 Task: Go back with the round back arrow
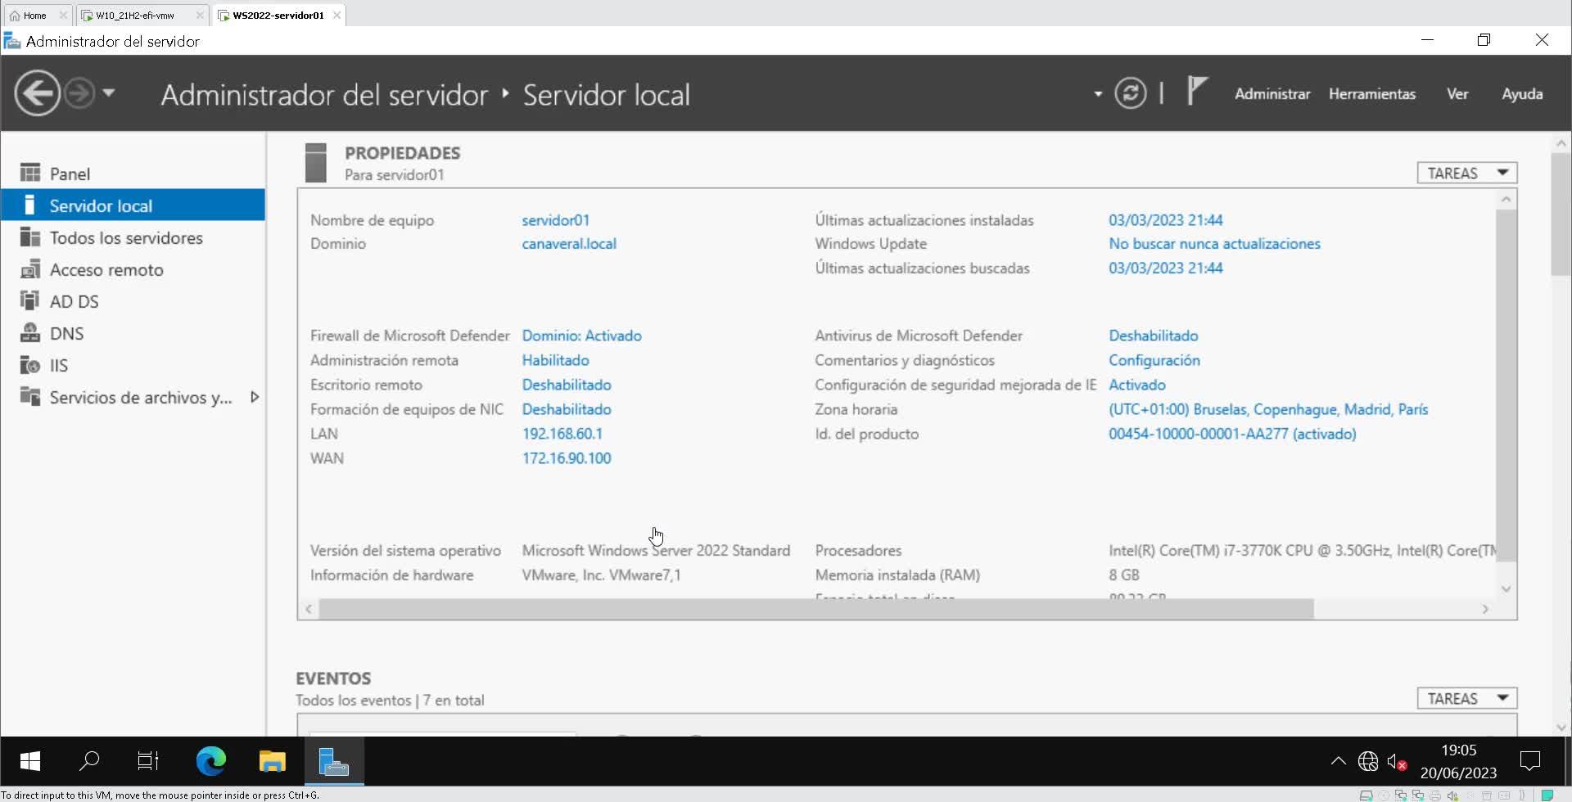coord(37,93)
